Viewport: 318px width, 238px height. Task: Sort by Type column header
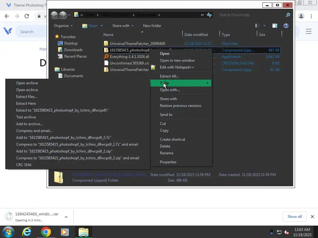click(226, 35)
